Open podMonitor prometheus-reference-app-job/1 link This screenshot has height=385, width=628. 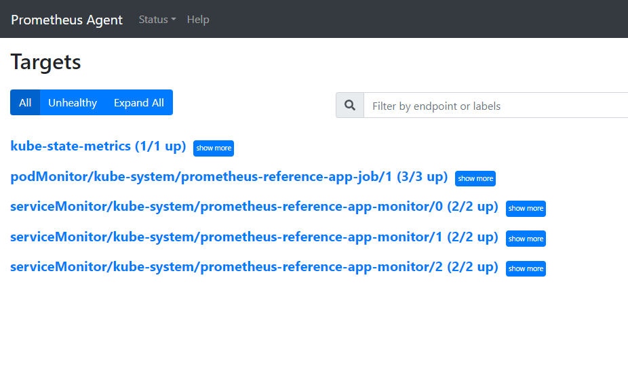click(x=229, y=177)
